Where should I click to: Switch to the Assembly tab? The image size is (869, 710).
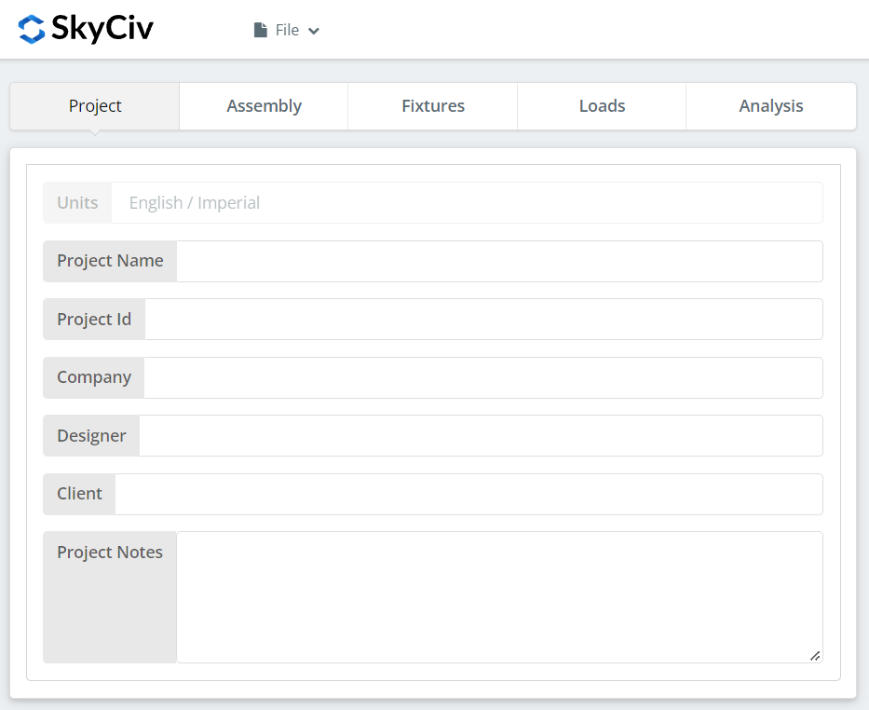pyautogui.click(x=264, y=106)
